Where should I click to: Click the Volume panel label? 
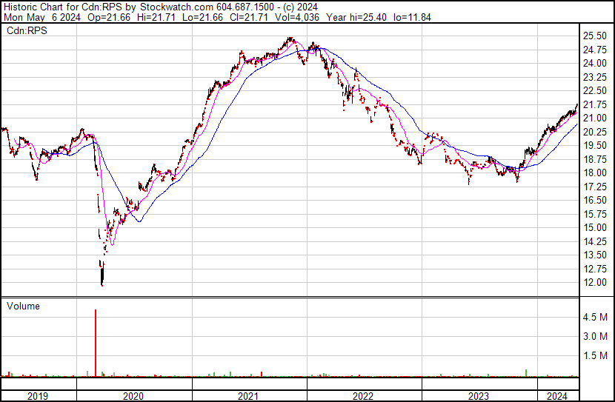(23, 306)
